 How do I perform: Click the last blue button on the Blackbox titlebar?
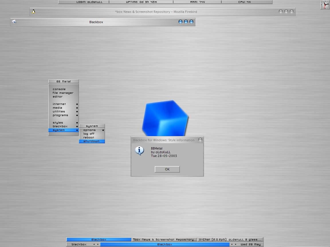tap(191, 22)
